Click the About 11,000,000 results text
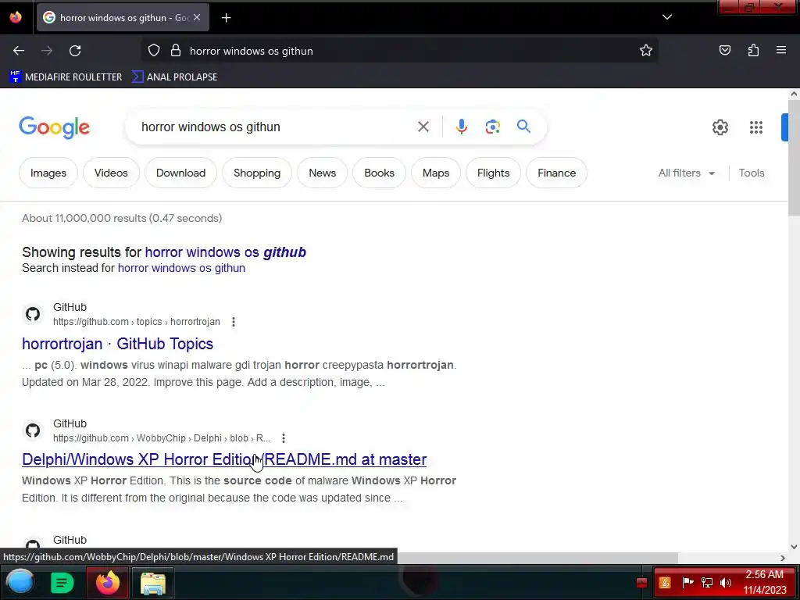This screenshot has width=800, height=600. (x=122, y=219)
